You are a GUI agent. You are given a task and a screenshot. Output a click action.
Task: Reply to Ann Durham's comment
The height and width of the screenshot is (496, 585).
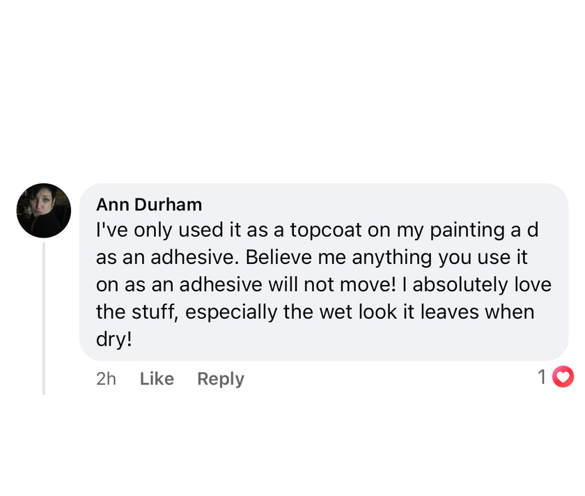[221, 378]
